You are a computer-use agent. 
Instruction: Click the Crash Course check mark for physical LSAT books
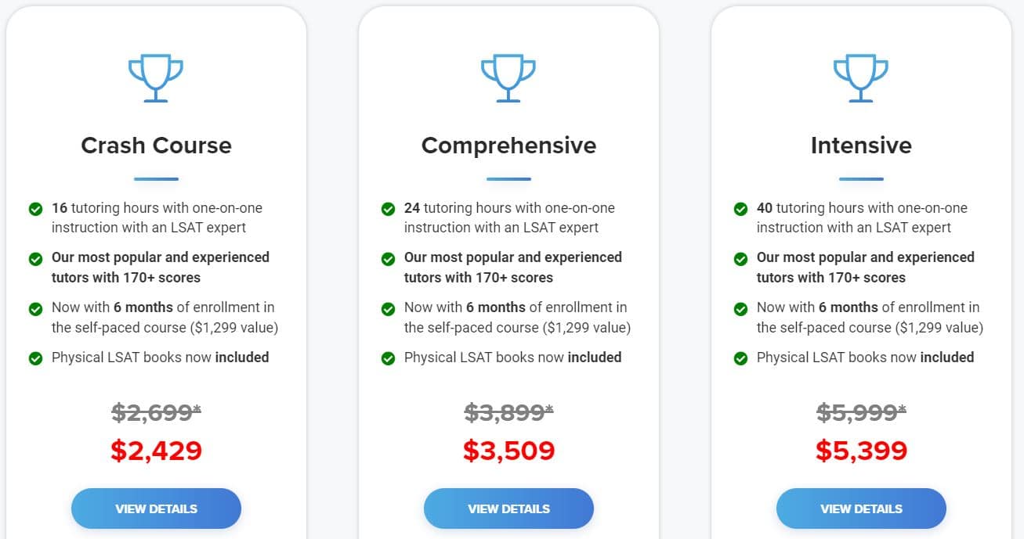35,358
